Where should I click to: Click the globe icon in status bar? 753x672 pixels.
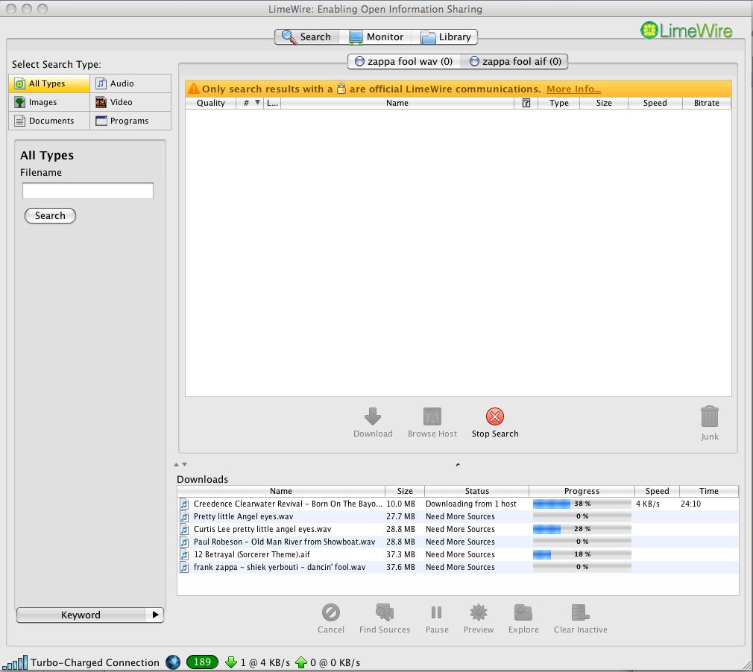click(x=173, y=662)
